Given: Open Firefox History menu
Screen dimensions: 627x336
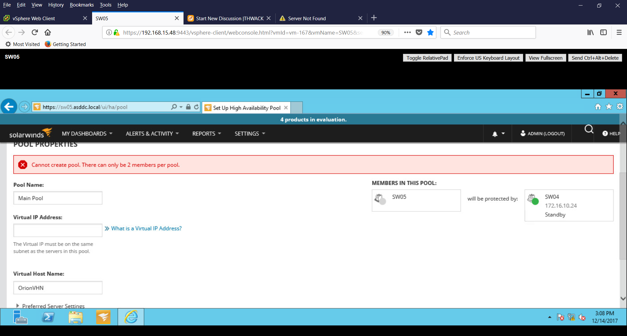Looking at the screenshot, I should click(x=56, y=5).
